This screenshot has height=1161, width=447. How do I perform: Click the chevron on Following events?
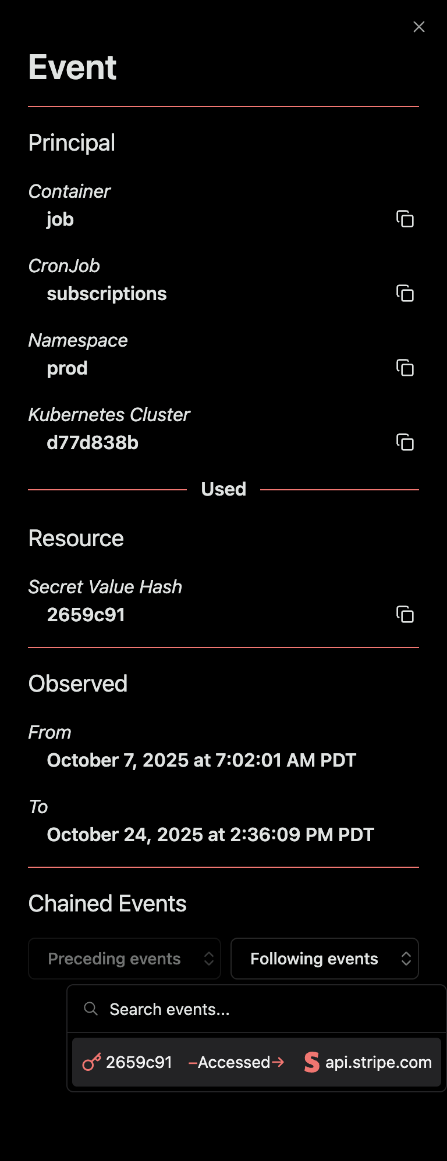(406, 958)
